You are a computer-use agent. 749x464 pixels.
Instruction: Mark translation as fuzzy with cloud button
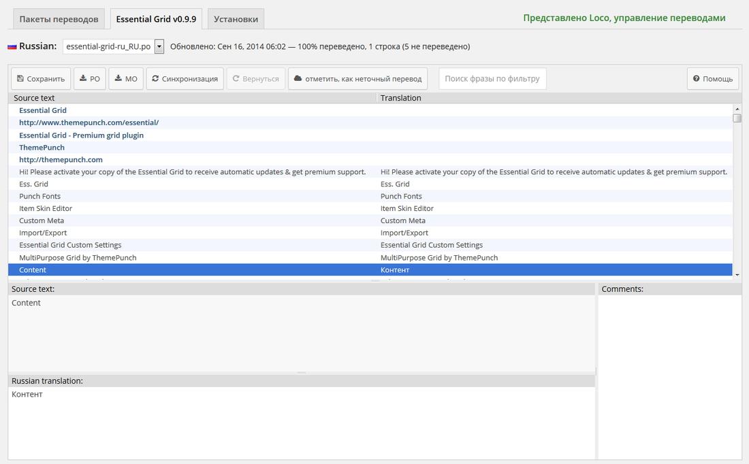coord(357,79)
